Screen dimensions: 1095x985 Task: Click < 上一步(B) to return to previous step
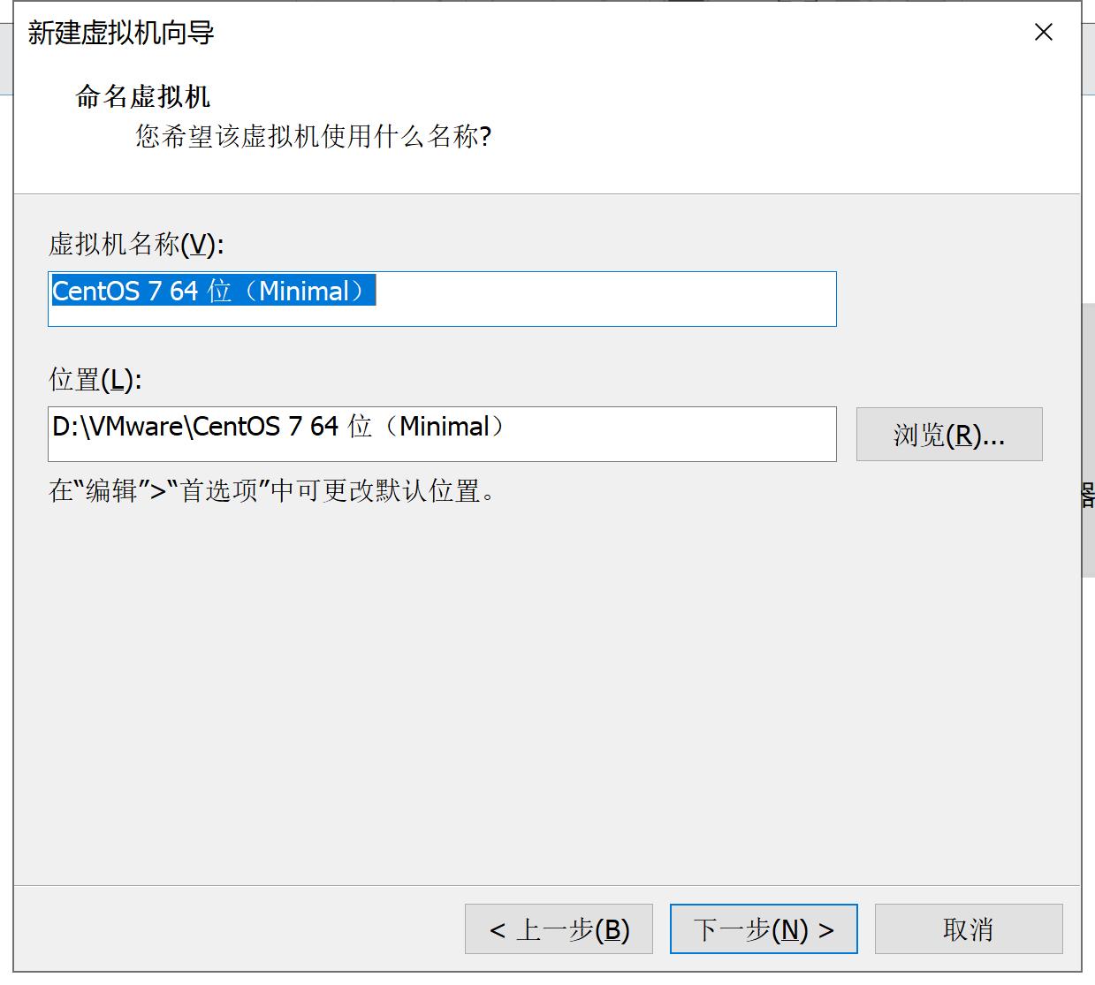tap(558, 928)
